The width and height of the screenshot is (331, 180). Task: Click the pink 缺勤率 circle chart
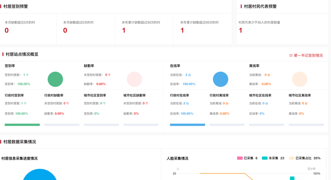coord(134,79)
